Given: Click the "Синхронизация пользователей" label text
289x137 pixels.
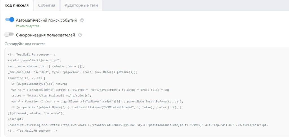Looking at the screenshot, I should pyautogui.click(x=45, y=35).
